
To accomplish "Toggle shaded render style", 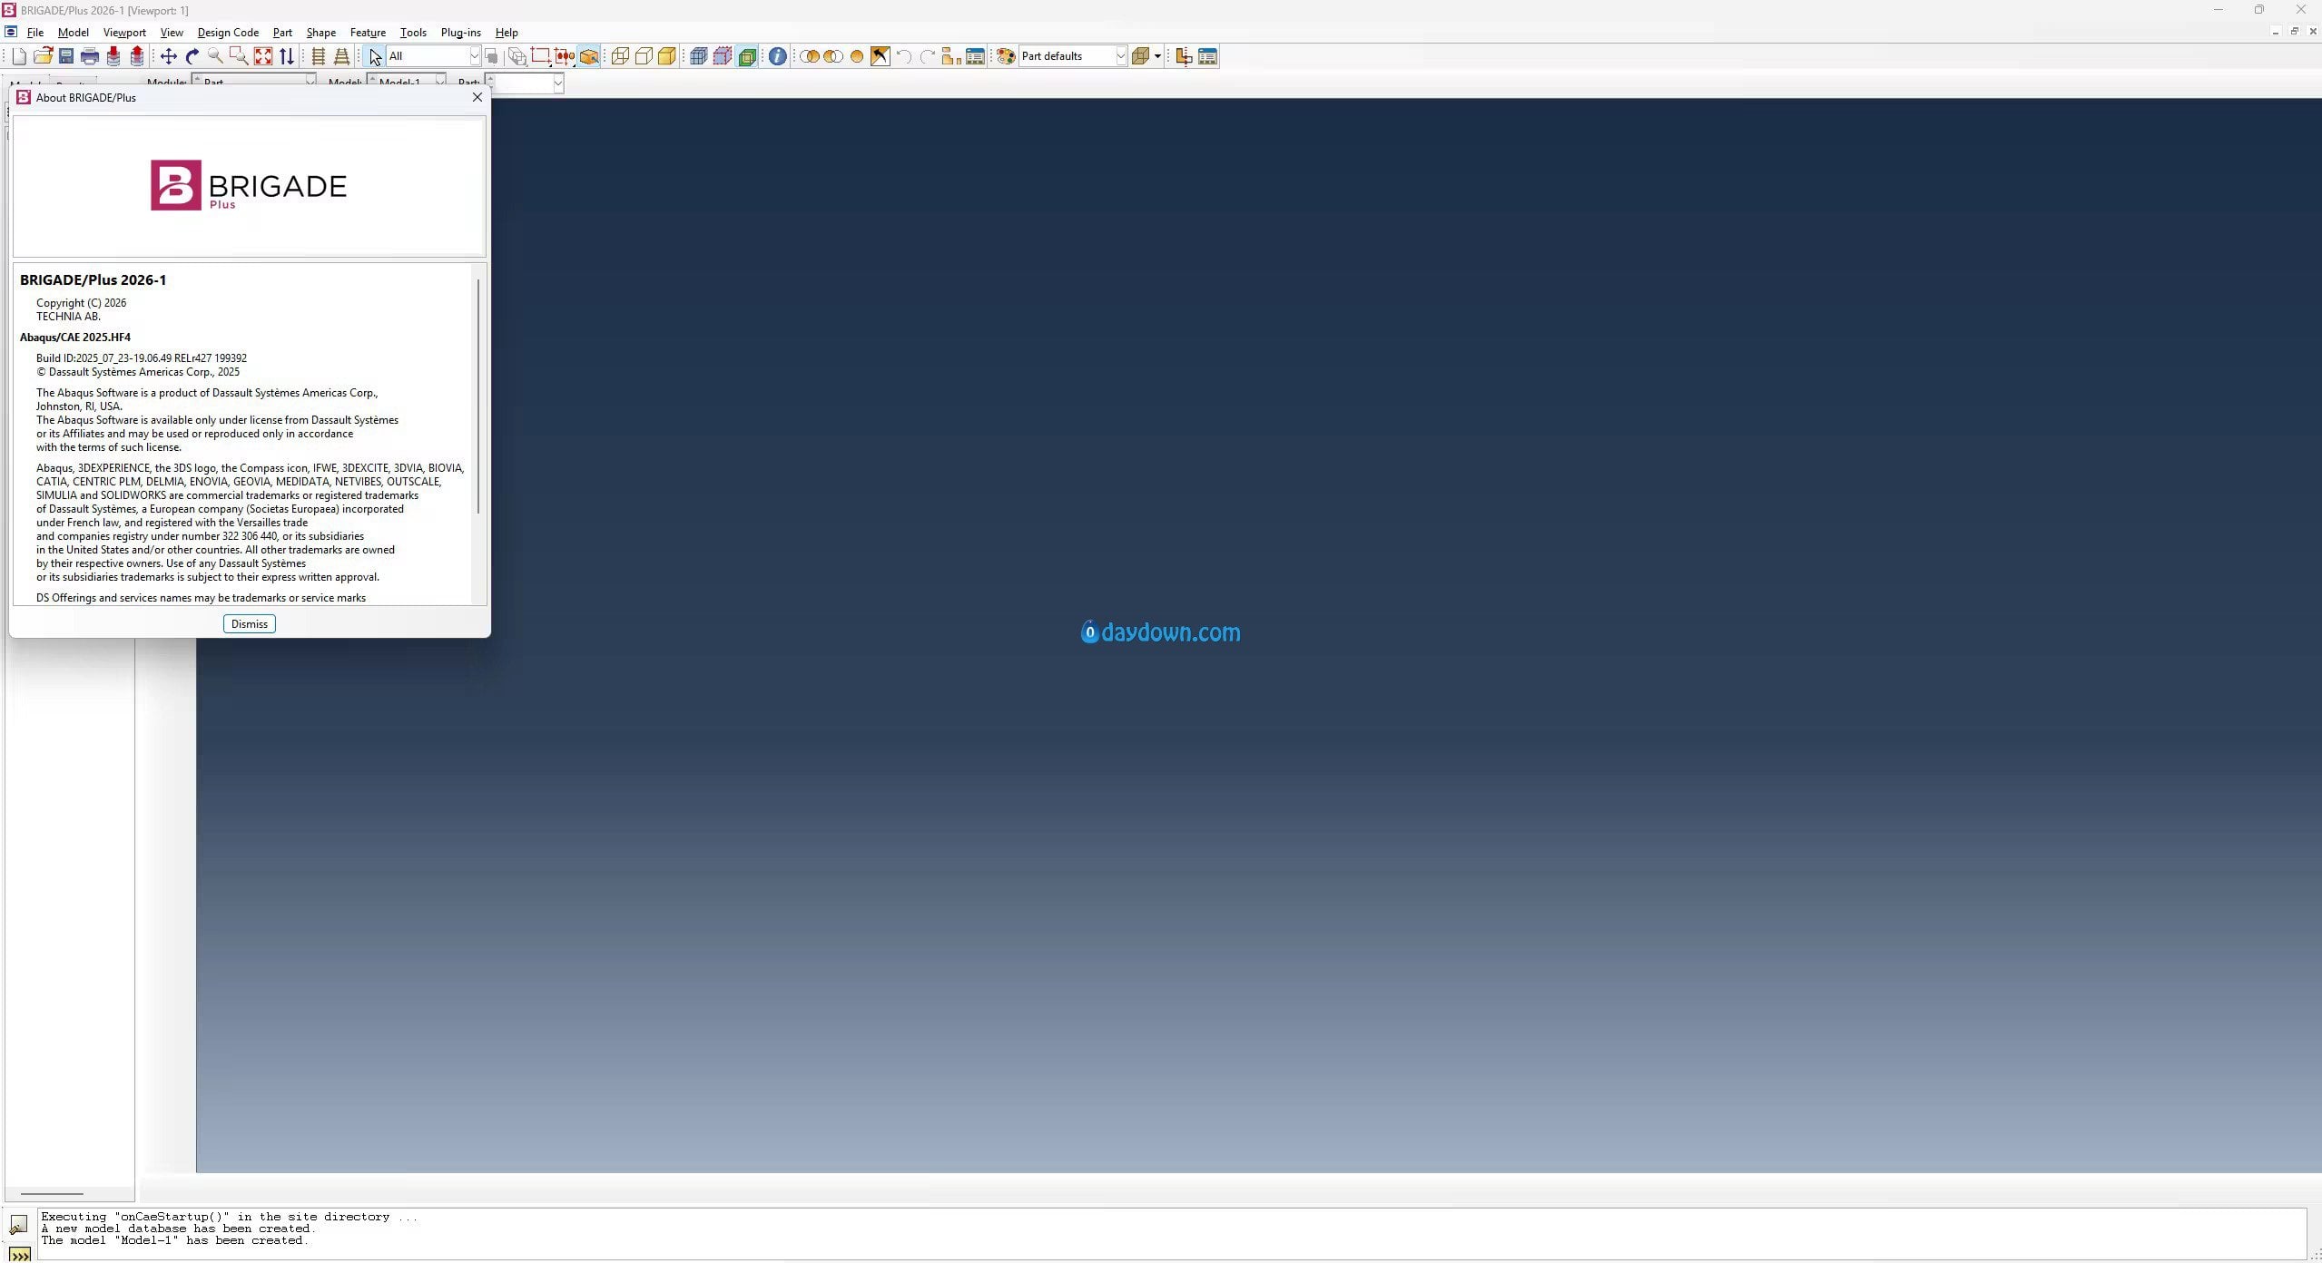I will pos(667,56).
